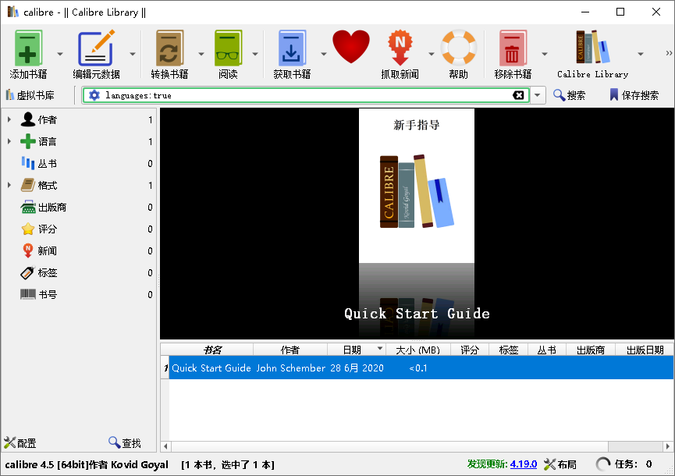This screenshot has height=476, width=675.
Task: Click the 保存搜索 (Save search) button
Action: tap(634, 95)
